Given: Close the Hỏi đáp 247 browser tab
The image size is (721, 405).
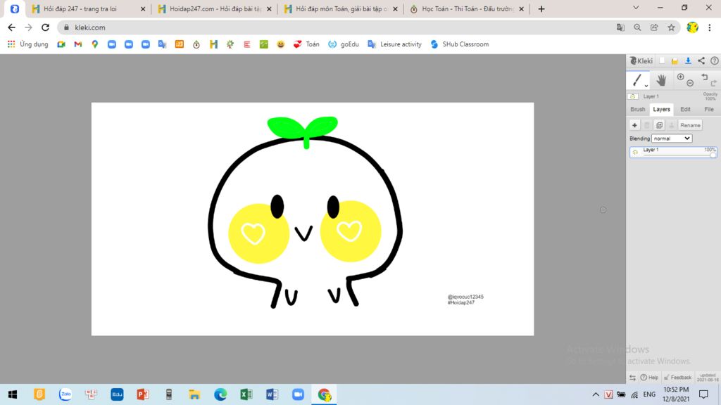Looking at the screenshot, I should pos(142,8).
